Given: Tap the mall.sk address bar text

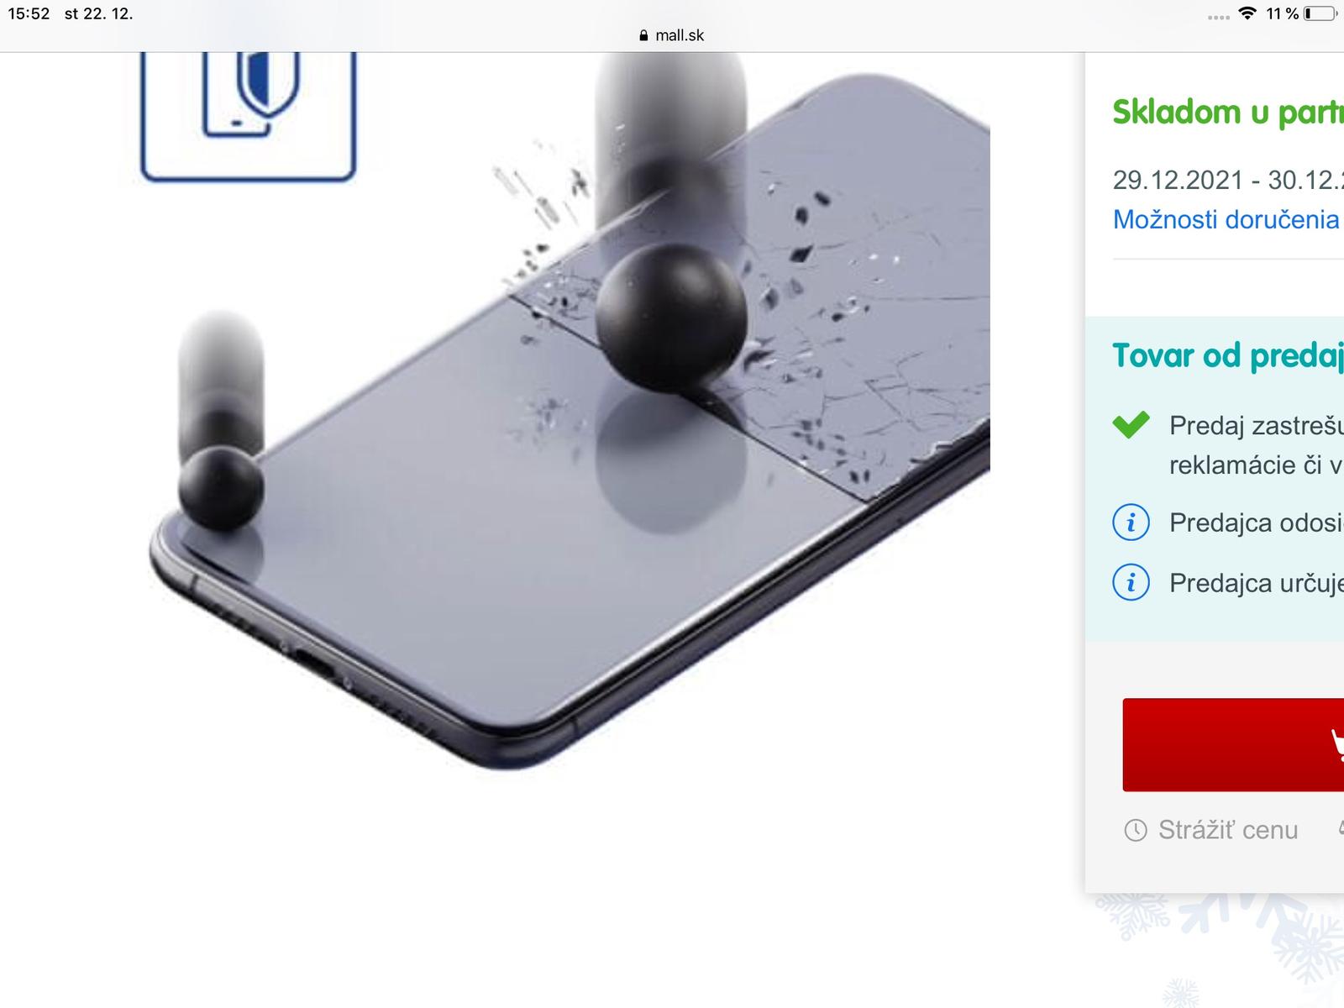Looking at the screenshot, I should pos(680,35).
